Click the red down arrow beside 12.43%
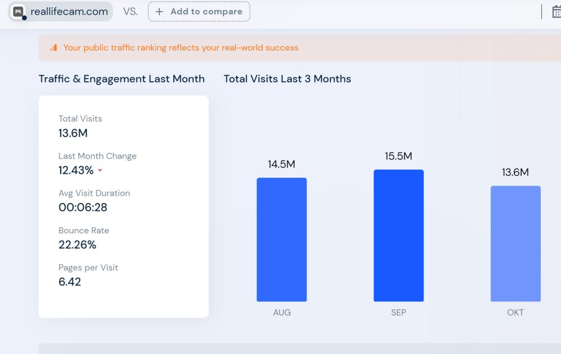The width and height of the screenshot is (561, 354). (x=100, y=171)
